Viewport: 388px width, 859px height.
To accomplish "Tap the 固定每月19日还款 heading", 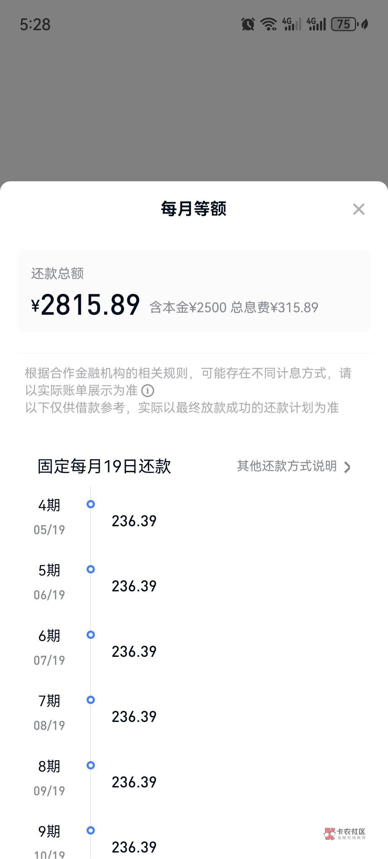I will 104,466.
